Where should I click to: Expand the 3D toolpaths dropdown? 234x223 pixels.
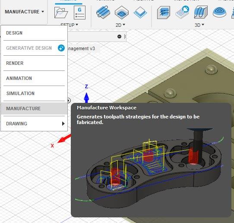[199, 25]
